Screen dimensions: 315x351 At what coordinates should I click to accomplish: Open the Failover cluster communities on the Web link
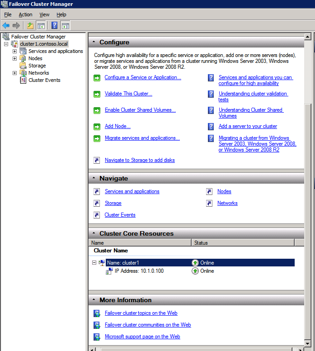(x=148, y=325)
